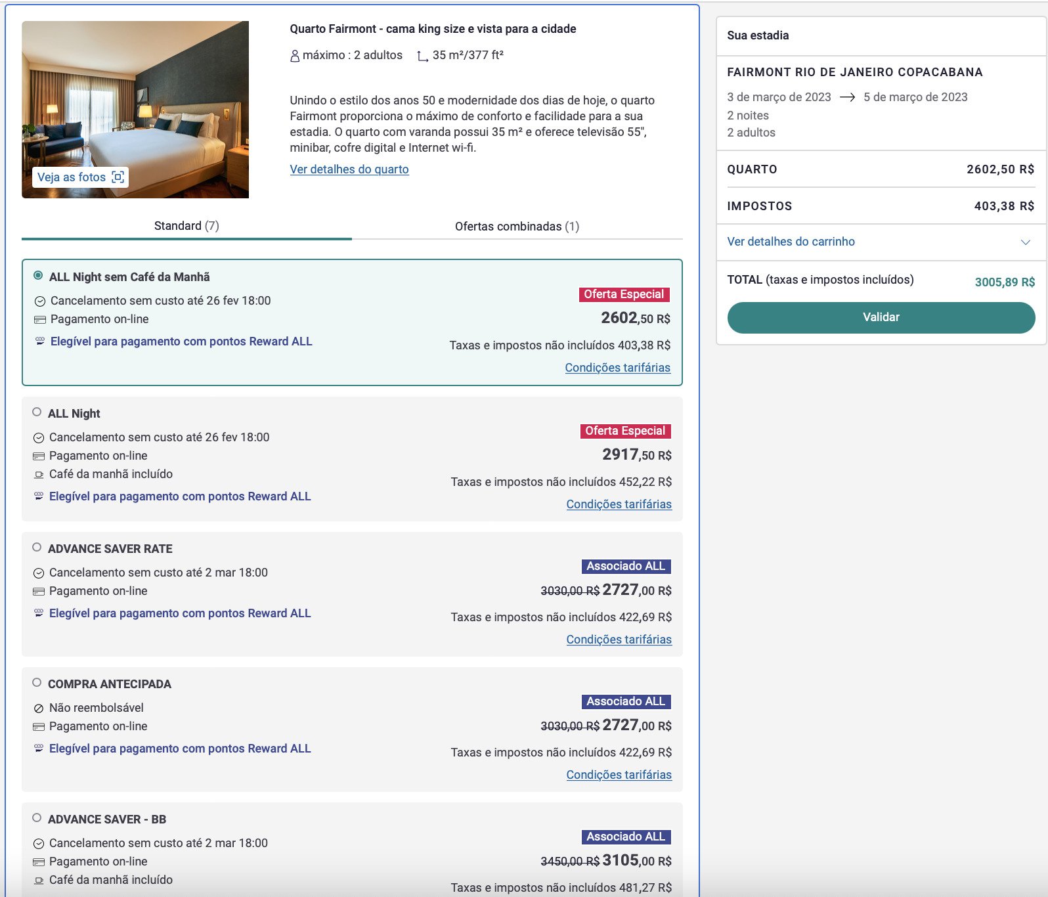Open Condições tarifárias for COMPRA ANTECIPADA
The width and height of the screenshot is (1048, 897).
[x=619, y=775]
